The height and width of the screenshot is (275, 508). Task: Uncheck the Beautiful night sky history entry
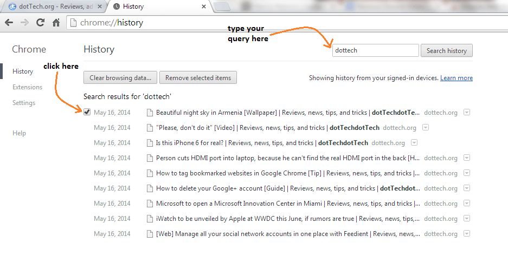point(87,112)
